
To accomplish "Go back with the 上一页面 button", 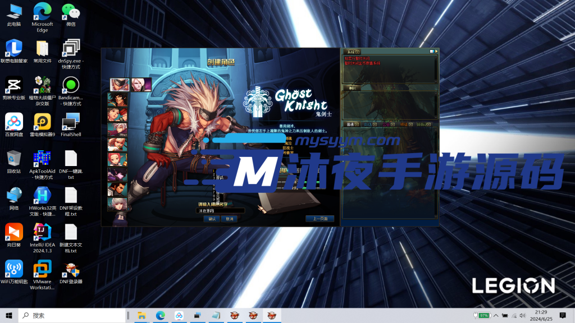I will coord(320,219).
